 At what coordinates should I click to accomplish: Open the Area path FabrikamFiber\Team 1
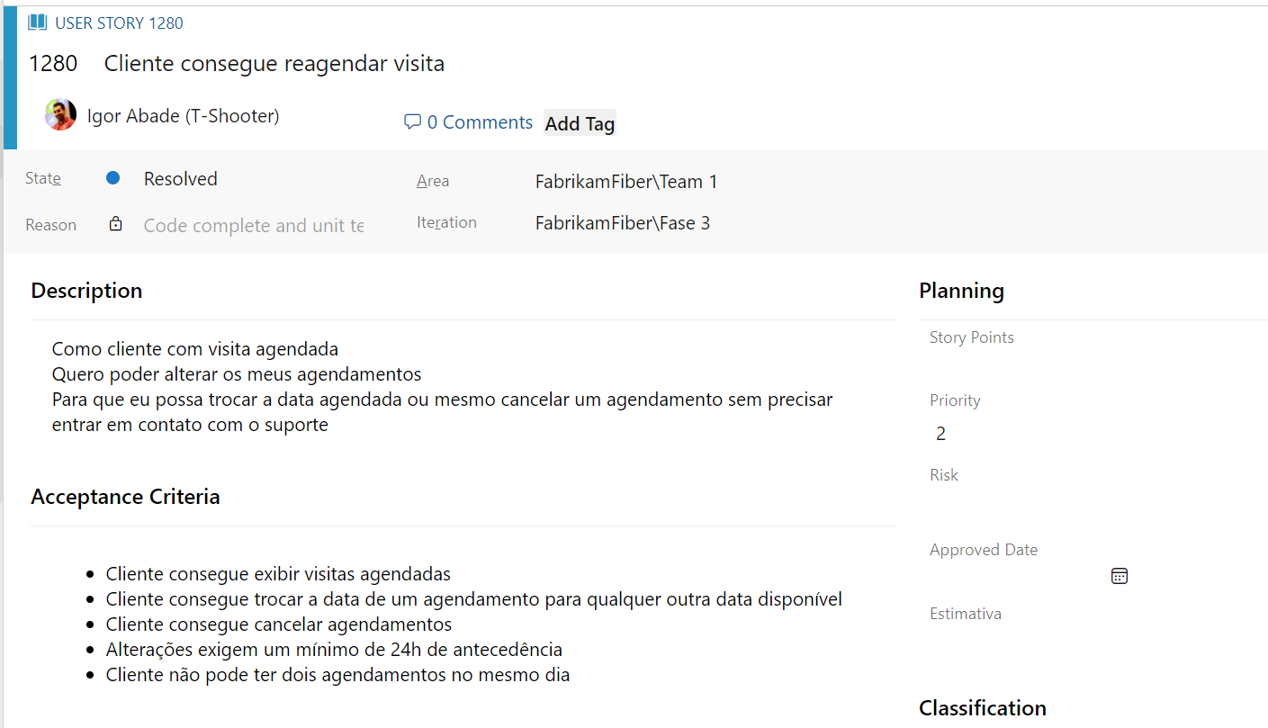[x=625, y=182]
